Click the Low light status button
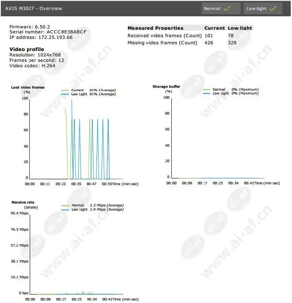 pyautogui.click(x=263, y=8)
